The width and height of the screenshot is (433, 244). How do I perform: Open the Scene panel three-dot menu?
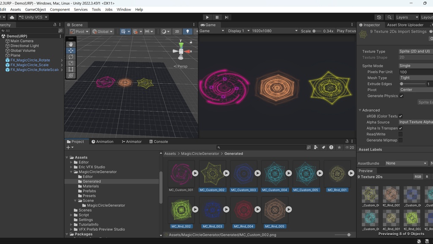194,25
